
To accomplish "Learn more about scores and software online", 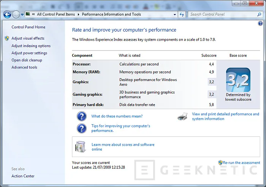I will 123,147.
